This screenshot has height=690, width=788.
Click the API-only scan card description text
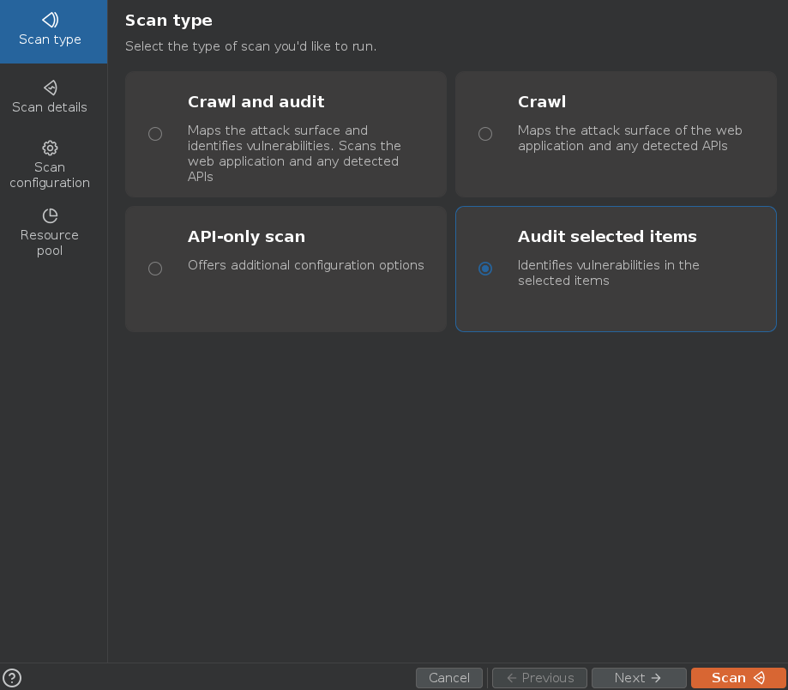coord(305,265)
